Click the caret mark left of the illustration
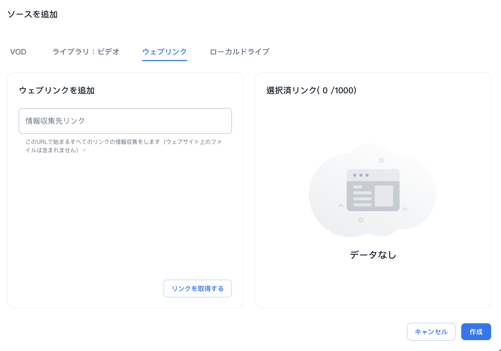 341,206
